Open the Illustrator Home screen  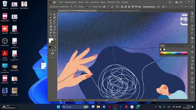click(x=54, y=2)
